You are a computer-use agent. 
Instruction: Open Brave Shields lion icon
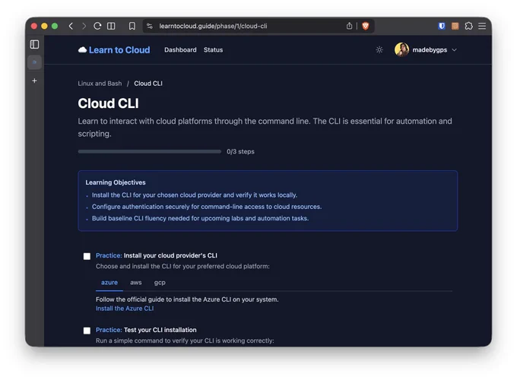[366, 26]
